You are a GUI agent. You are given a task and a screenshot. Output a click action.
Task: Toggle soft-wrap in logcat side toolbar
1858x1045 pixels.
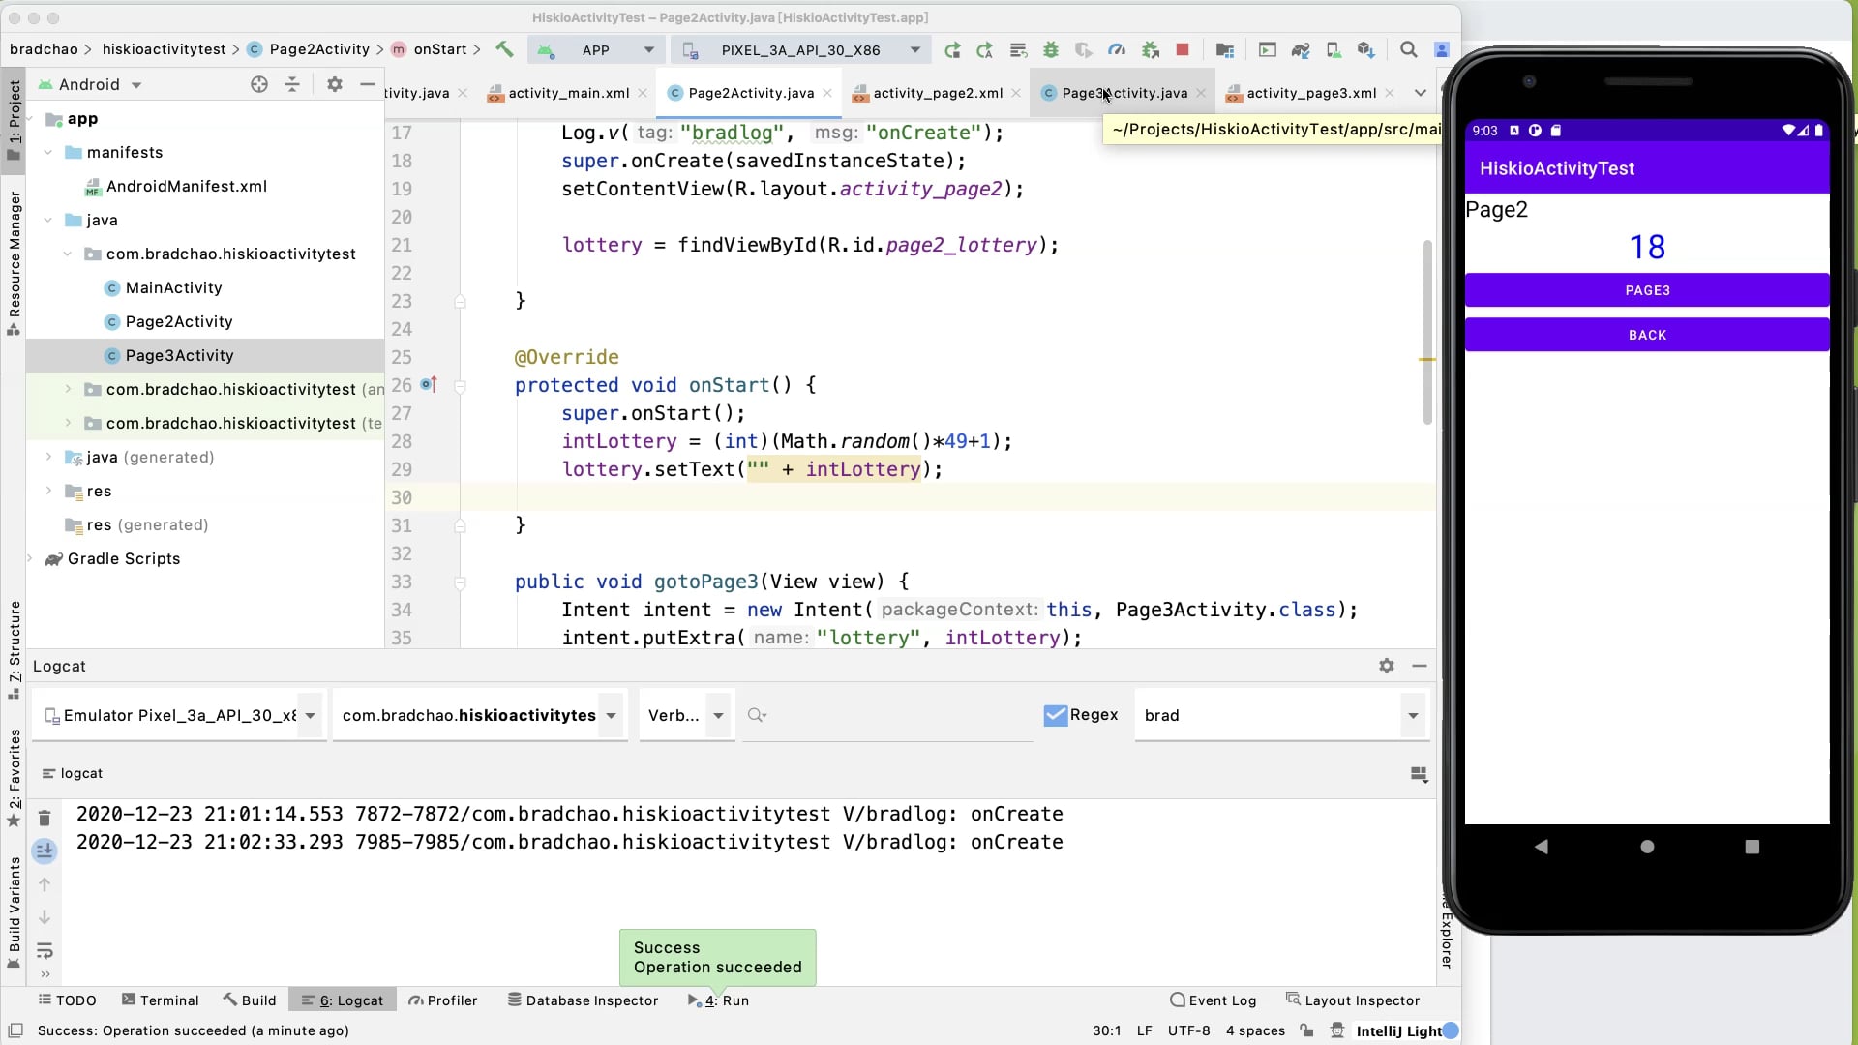(45, 950)
